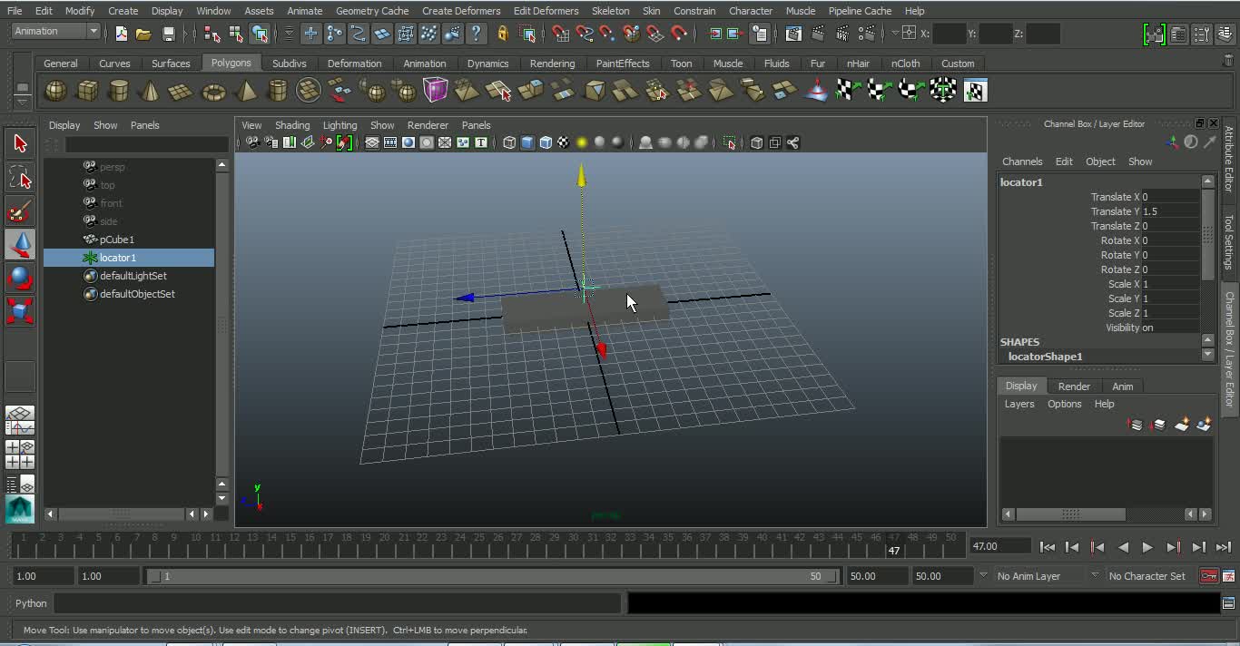Toggle textured display checker icon in viewport

tap(564, 142)
